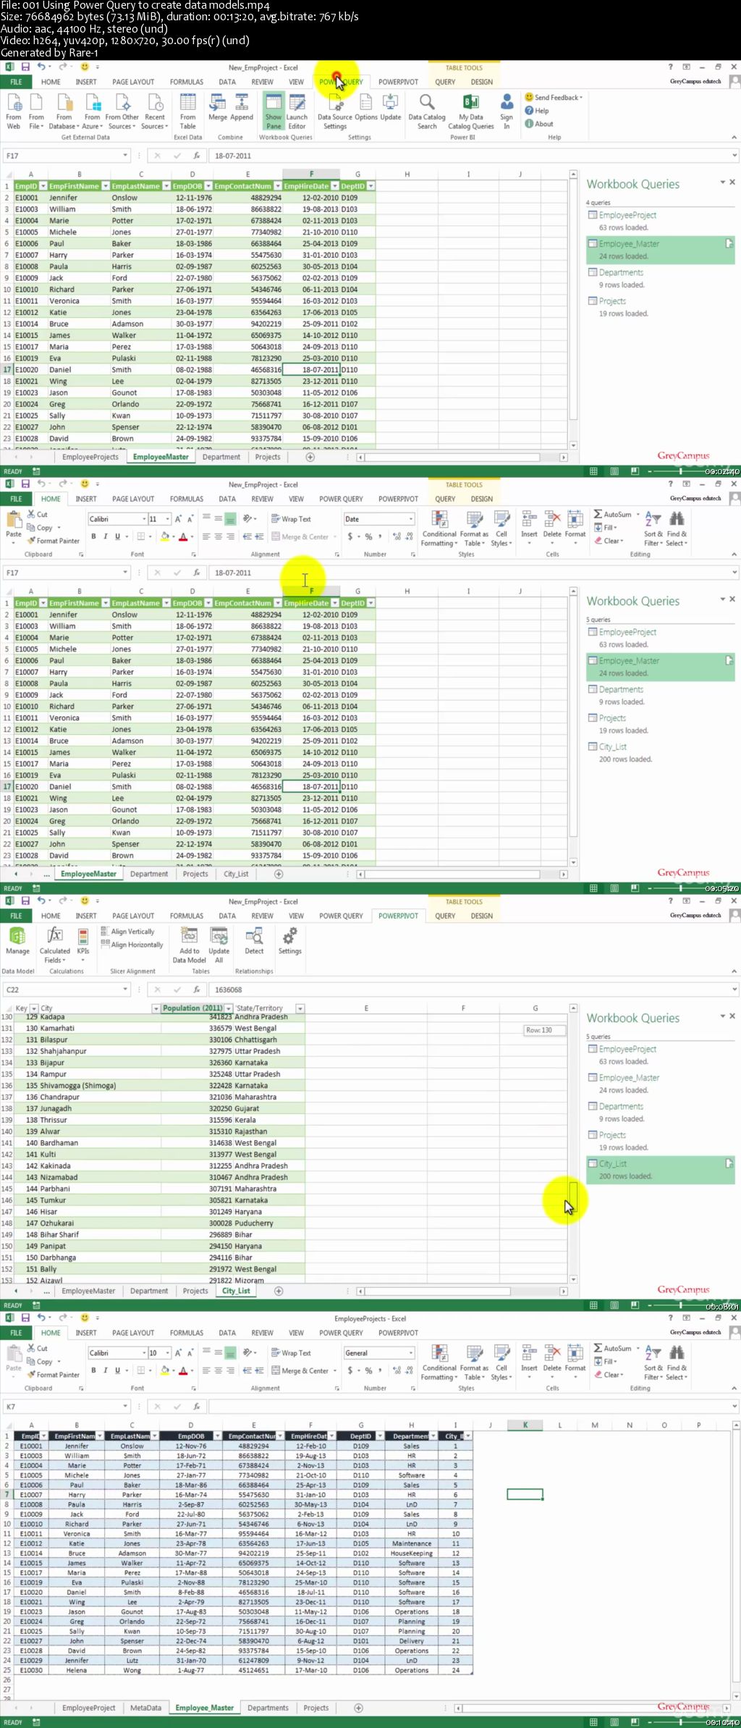Viewport: 741px width, 1728px height.
Task: Open Departmen column filter in EmployeeProjects
Action: pyautogui.click(x=433, y=1436)
